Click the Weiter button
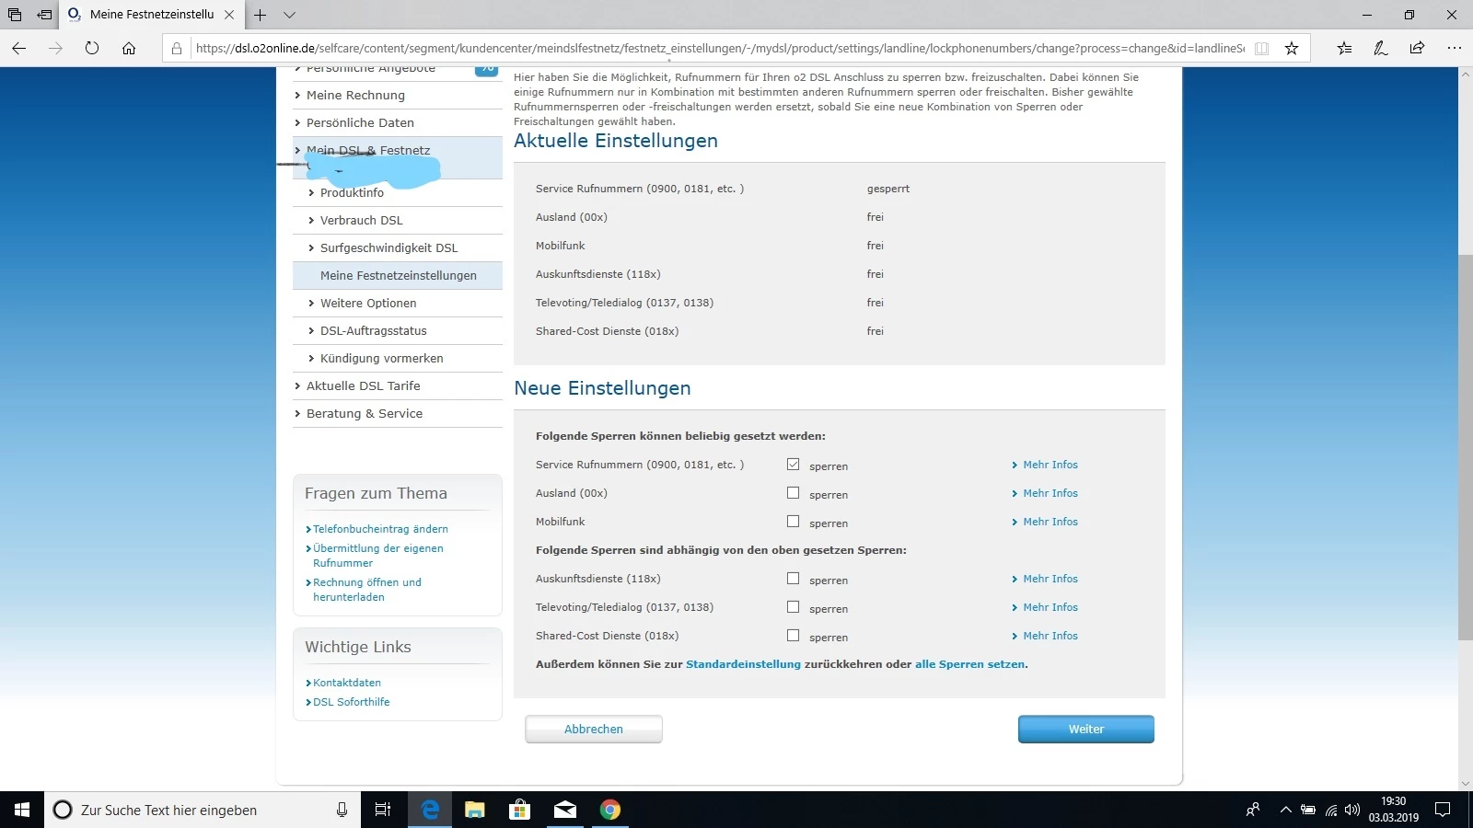Image resolution: width=1473 pixels, height=828 pixels. click(1086, 729)
